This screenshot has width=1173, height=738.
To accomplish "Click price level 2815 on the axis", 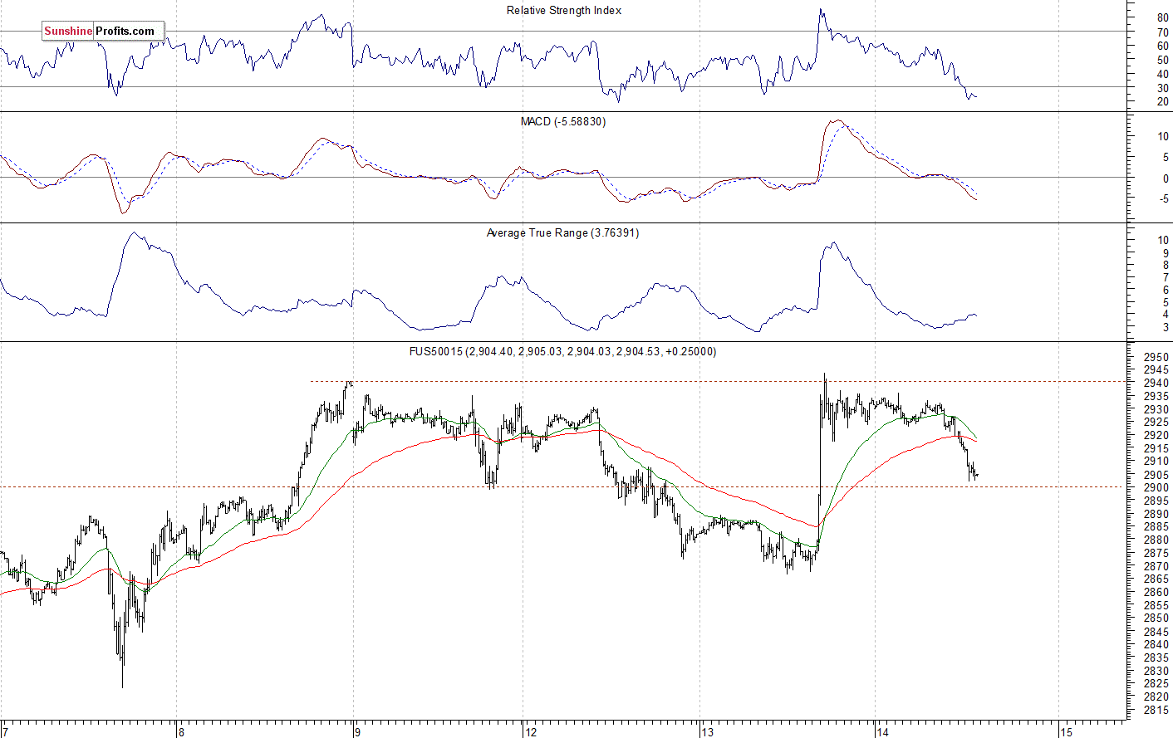I will 1156,710.
